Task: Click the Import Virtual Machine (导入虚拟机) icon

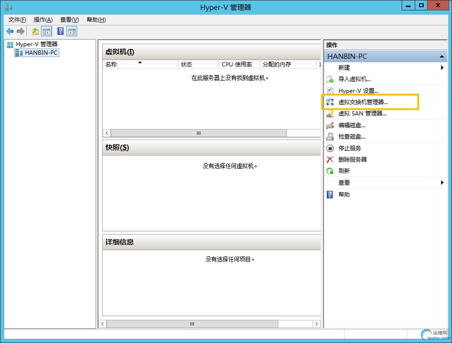Action: [330, 79]
